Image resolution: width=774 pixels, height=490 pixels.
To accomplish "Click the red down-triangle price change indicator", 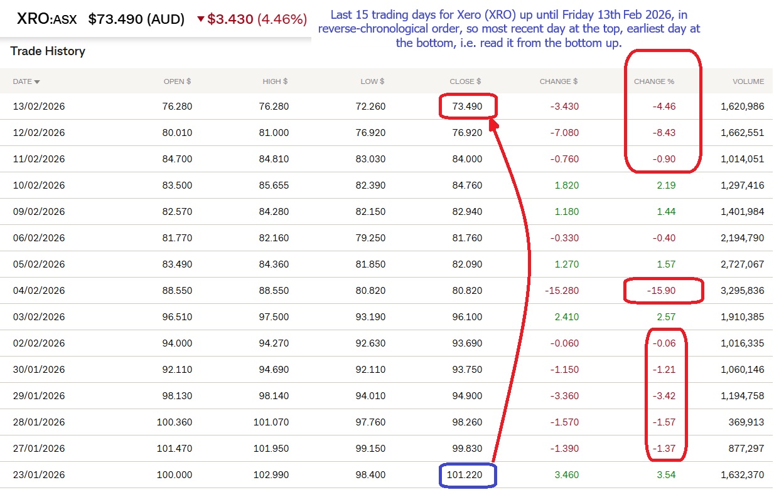I will point(200,19).
